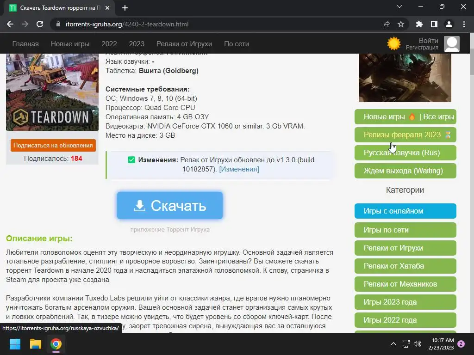Open Русская озвучка (Rus) button
This screenshot has width=474, height=355.
pos(405,153)
